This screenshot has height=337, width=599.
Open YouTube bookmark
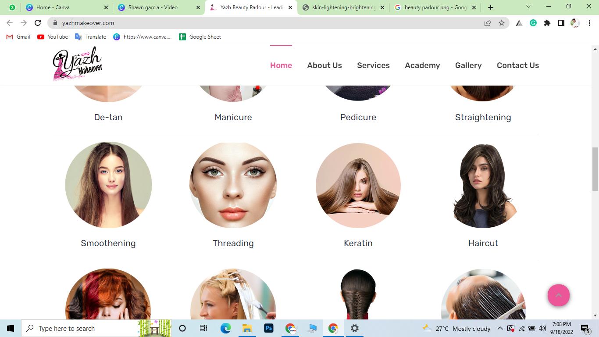coord(53,37)
